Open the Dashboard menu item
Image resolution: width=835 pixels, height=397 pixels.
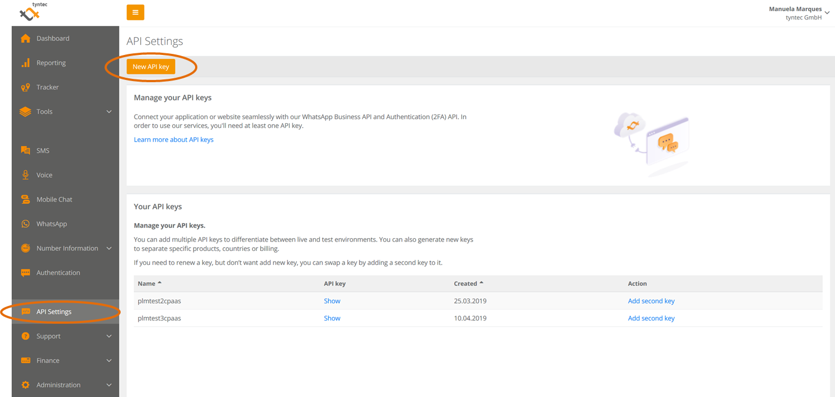[x=65, y=38]
